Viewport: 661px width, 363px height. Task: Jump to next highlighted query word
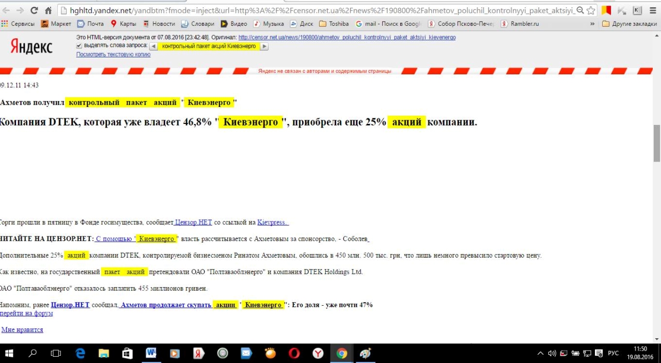(264, 46)
